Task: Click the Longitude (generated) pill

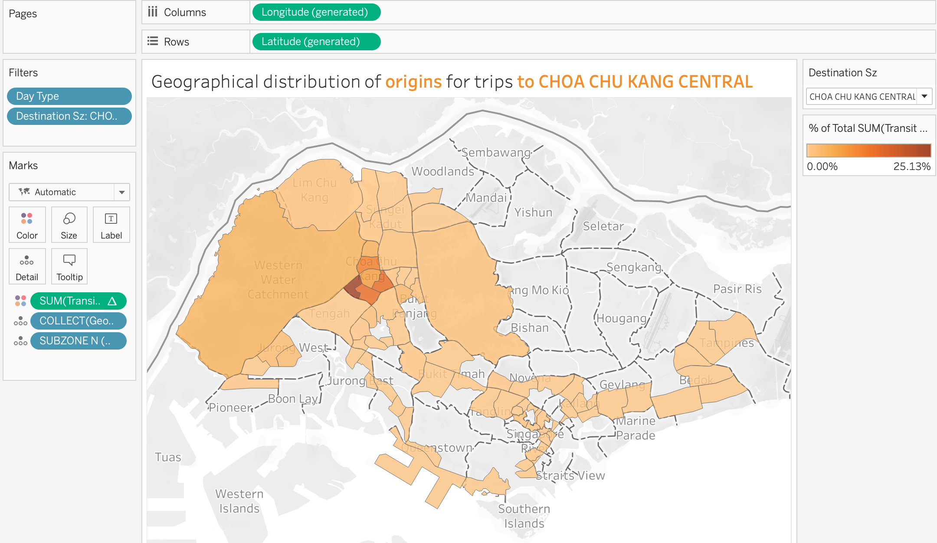Action: coord(316,12)
